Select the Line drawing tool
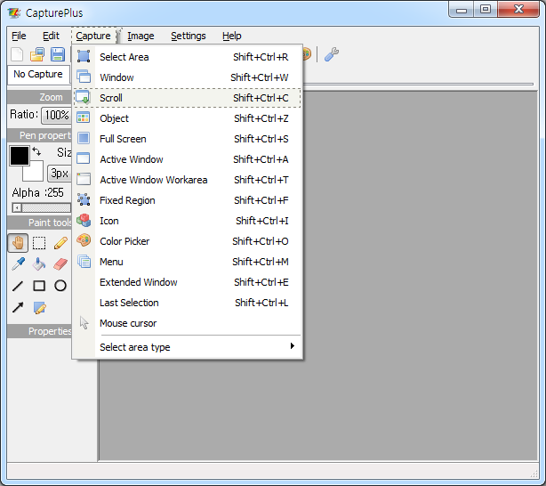This screenshot has height=486, width=546. 18,286
